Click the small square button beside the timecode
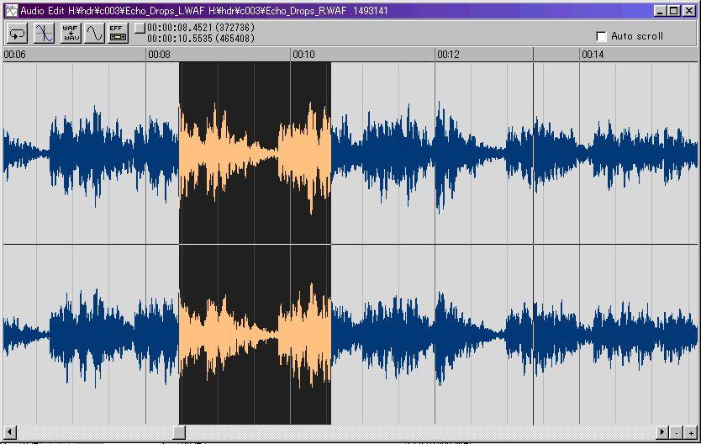 (x=140, y=28)
